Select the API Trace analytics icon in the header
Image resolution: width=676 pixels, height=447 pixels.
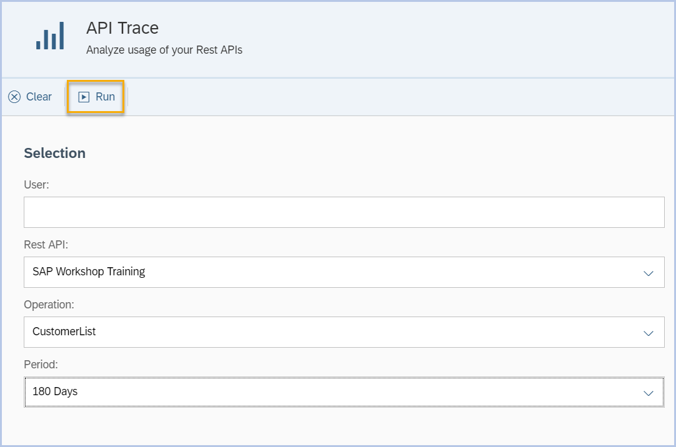(x=51, y=36)
